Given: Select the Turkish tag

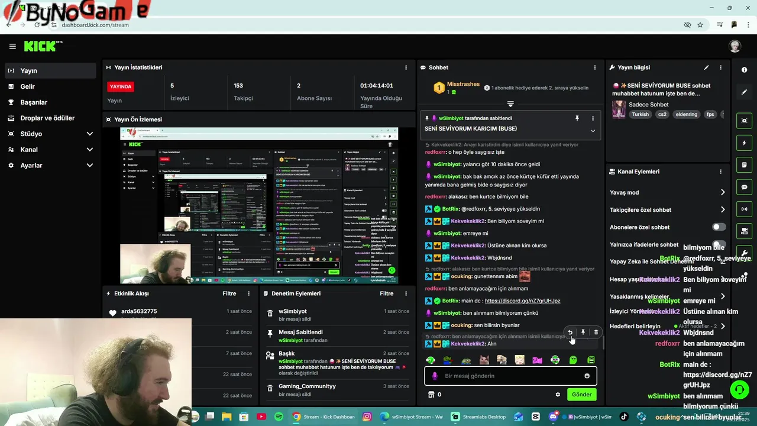Looking at the screenshot, I should click(x=640, y=114).
